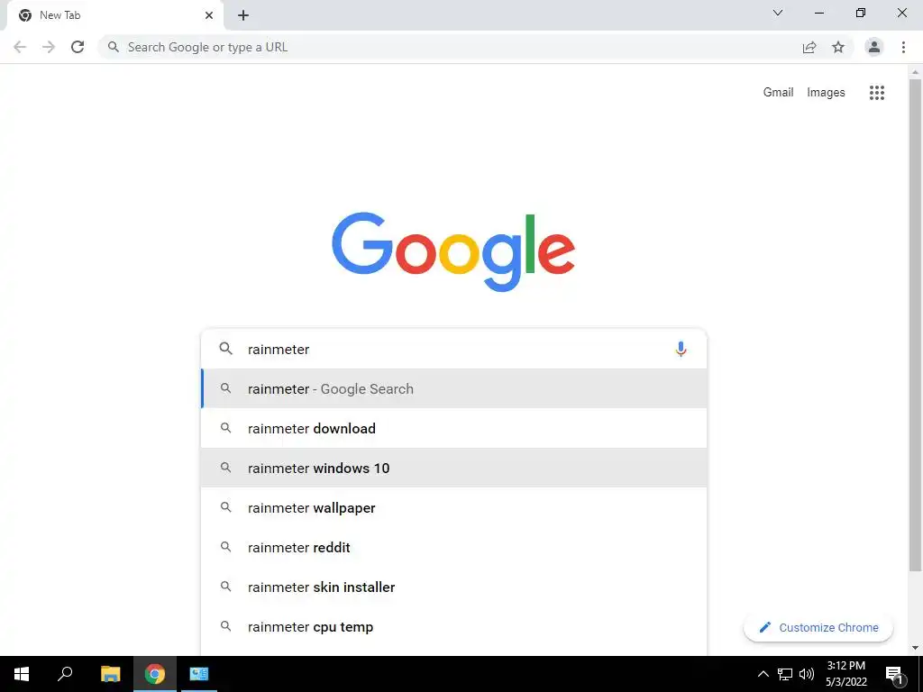Choose the rainmeter windows 10 suggestion
The width and height of the screenshot is (923, 692).
454,468
